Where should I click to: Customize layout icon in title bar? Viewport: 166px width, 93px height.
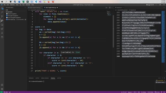tap(153, 5)
